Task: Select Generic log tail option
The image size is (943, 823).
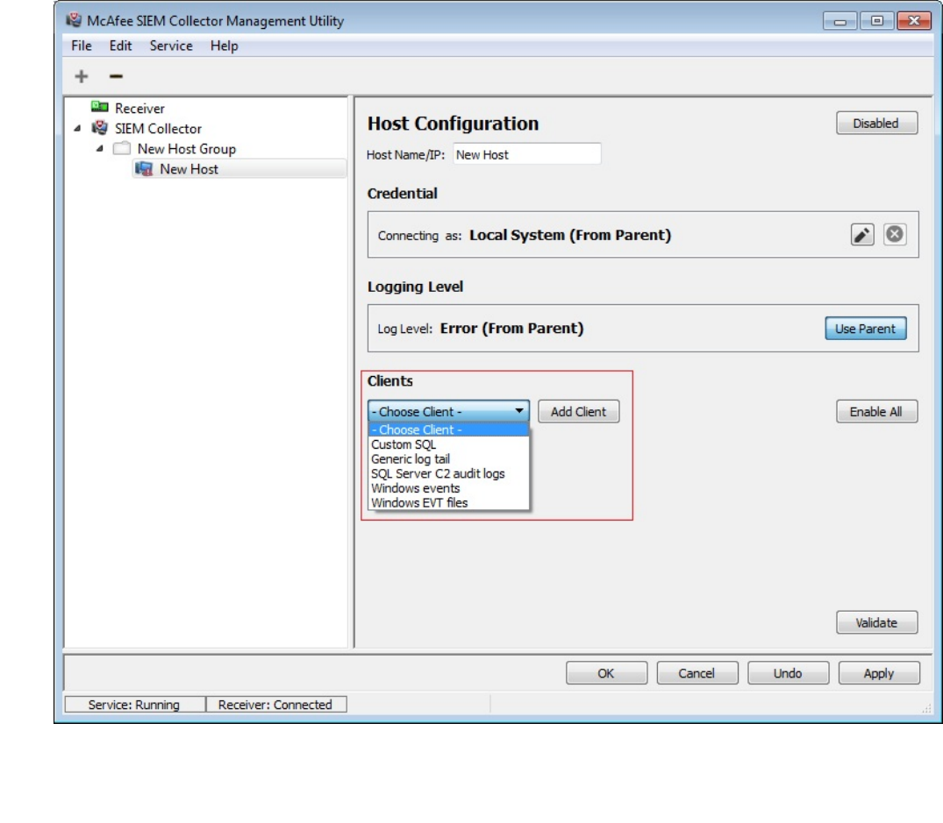Action: (x=448, y=459)
